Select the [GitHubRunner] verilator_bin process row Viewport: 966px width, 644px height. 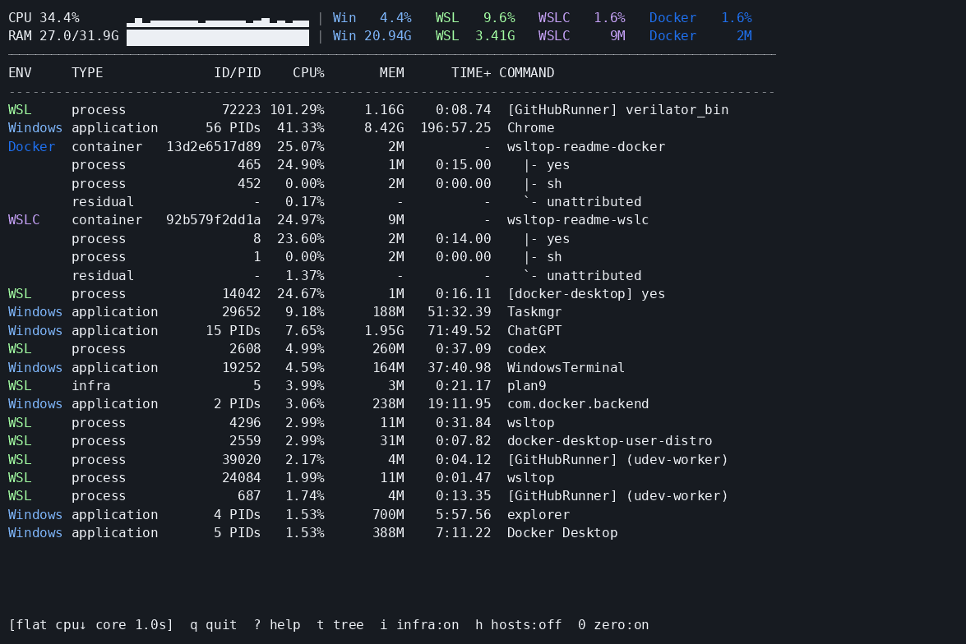(x=368, y=109)
